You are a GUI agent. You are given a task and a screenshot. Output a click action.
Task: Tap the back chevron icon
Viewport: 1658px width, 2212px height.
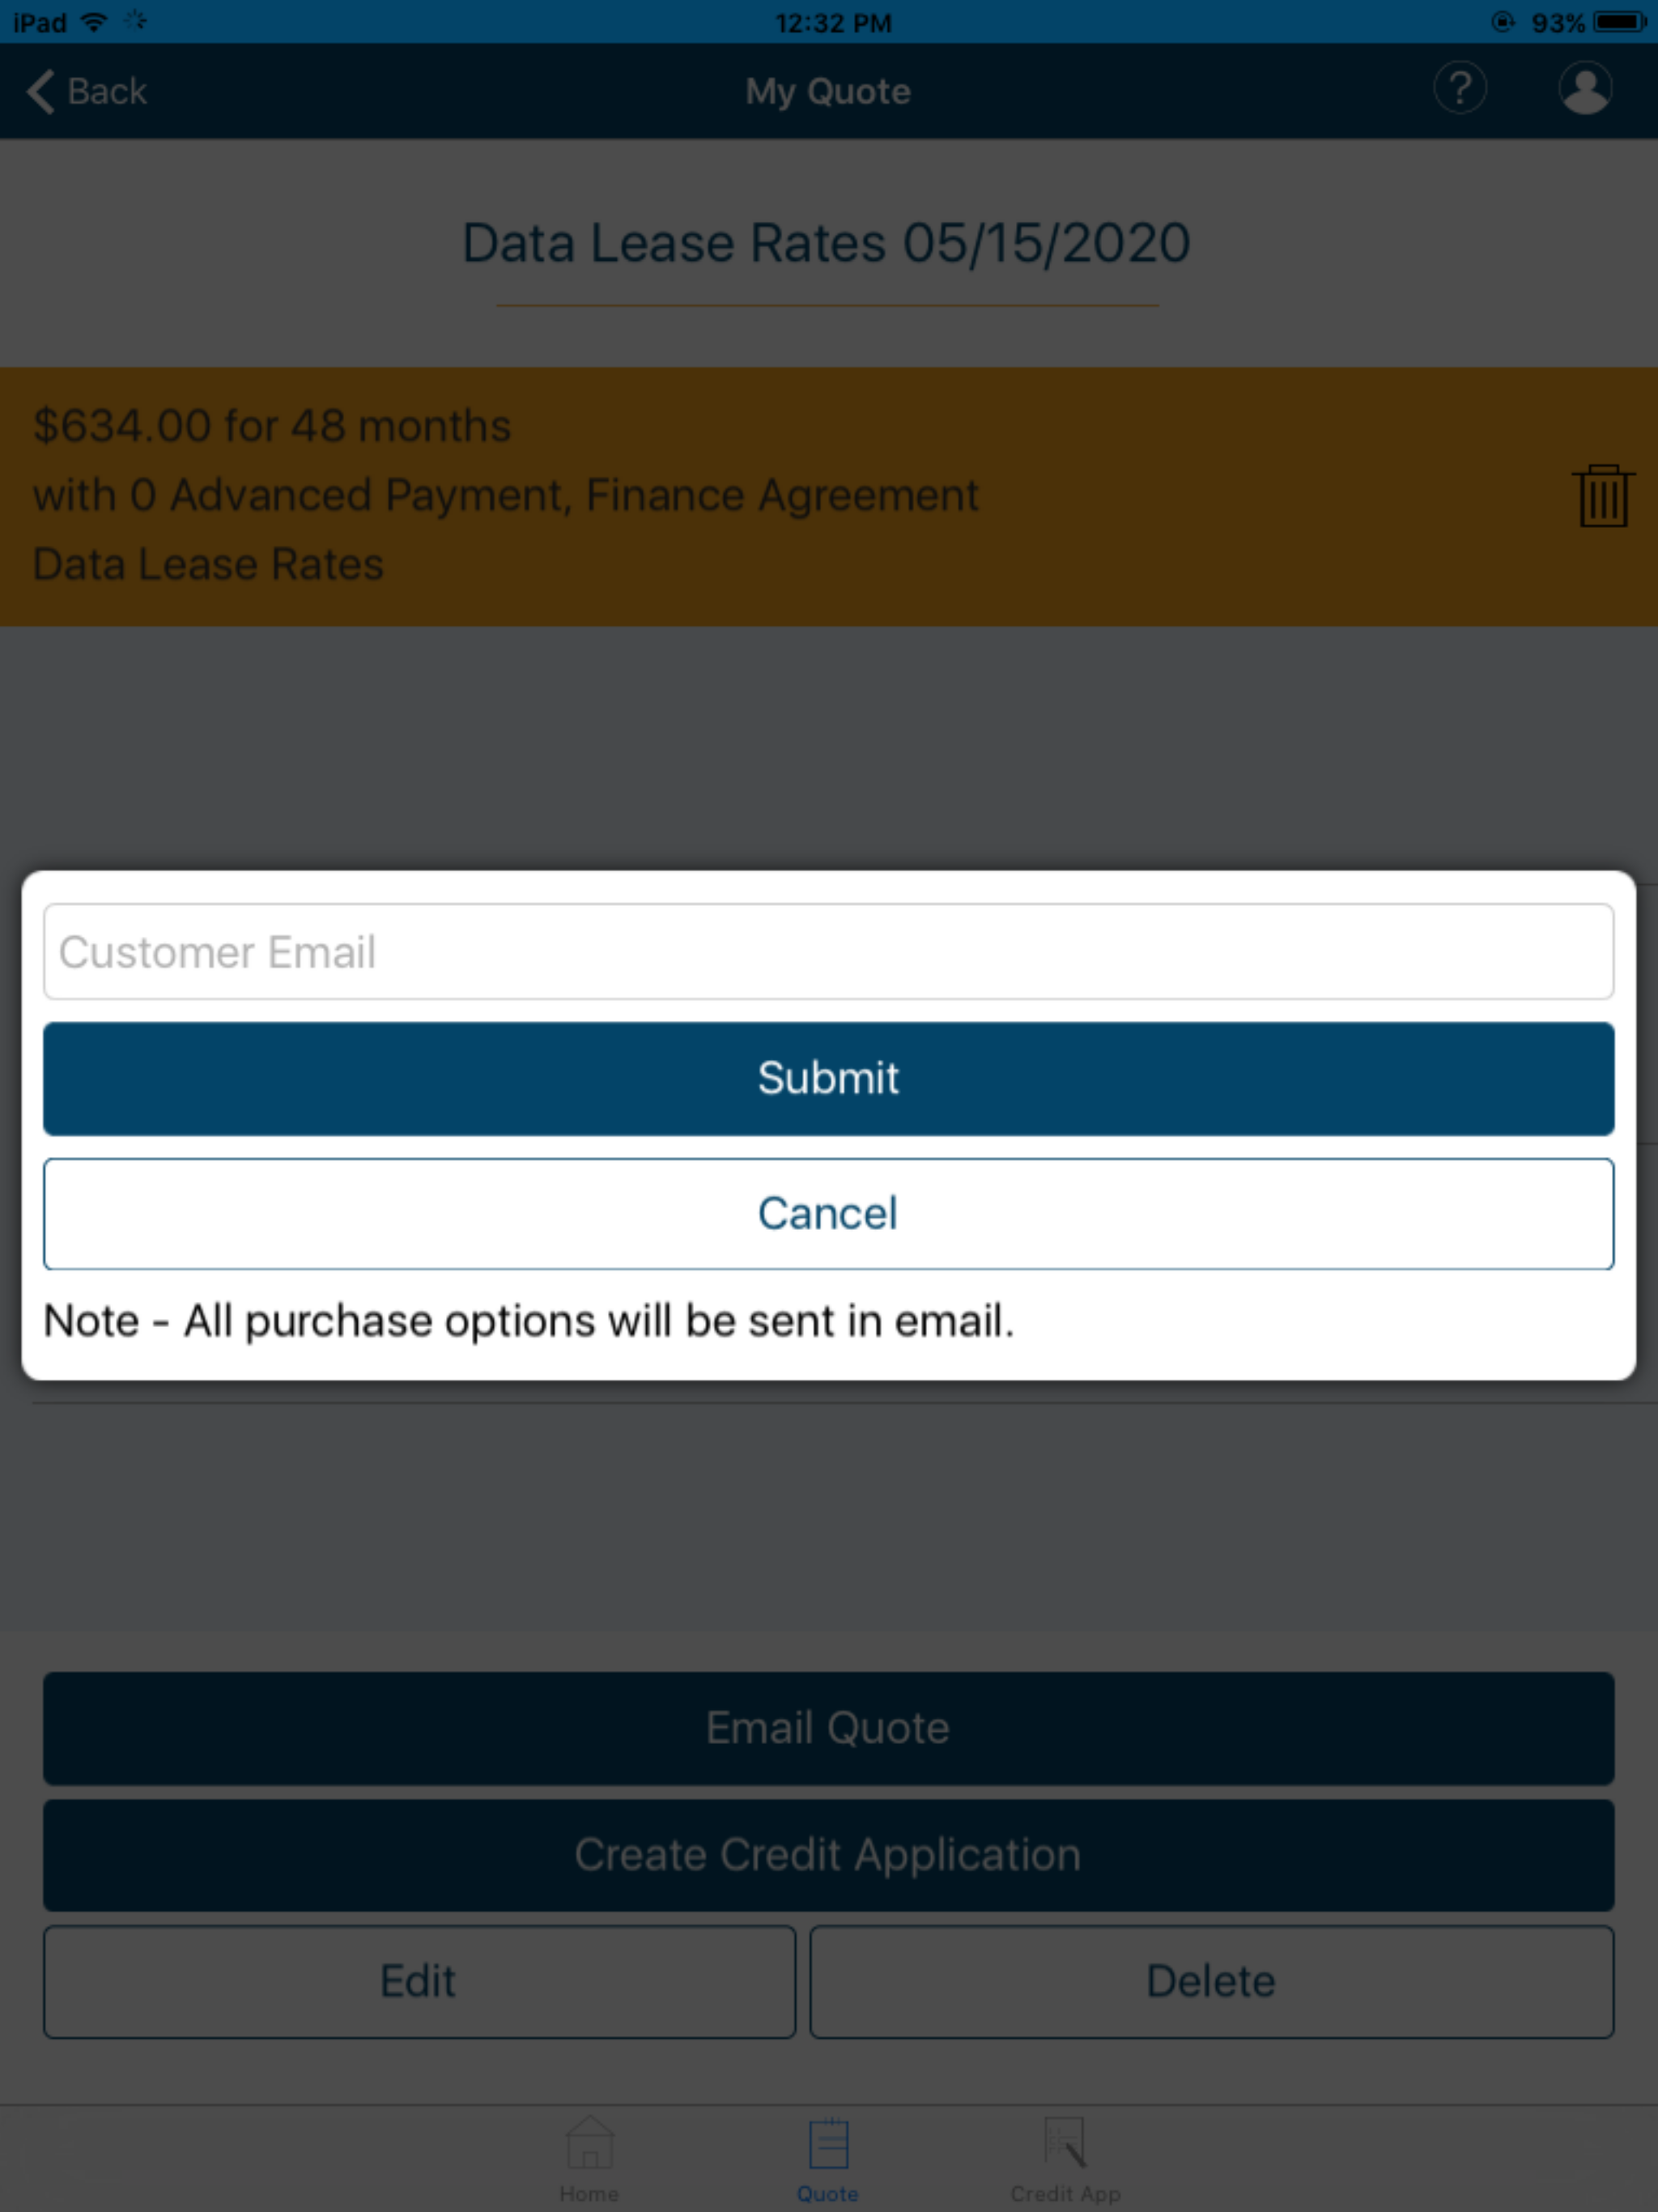click(40, 89)
